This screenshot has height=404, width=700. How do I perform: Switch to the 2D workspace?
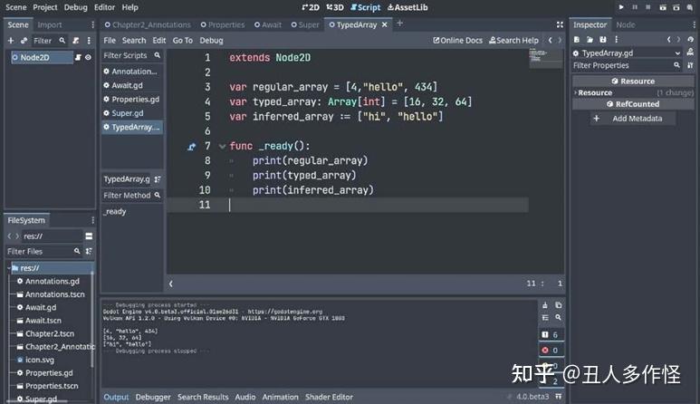[x=311, y=7]
